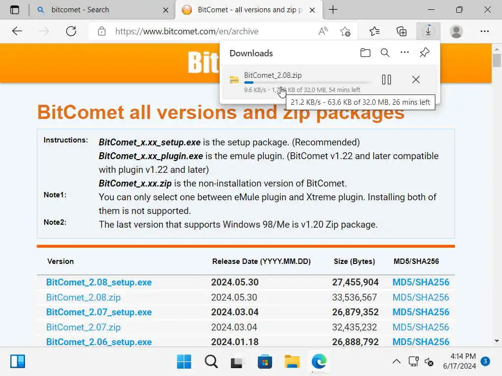
Task: Search downloads in the Downloads panel
Action: [x=385, y=53]
